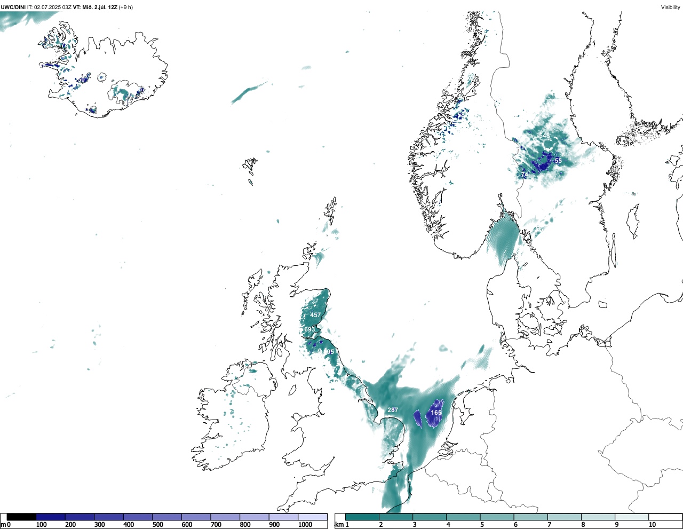683x529 pixels.
Task: Click the 5–6 km legend swatch
Action: pyautogui.click(x=497, y=517)
